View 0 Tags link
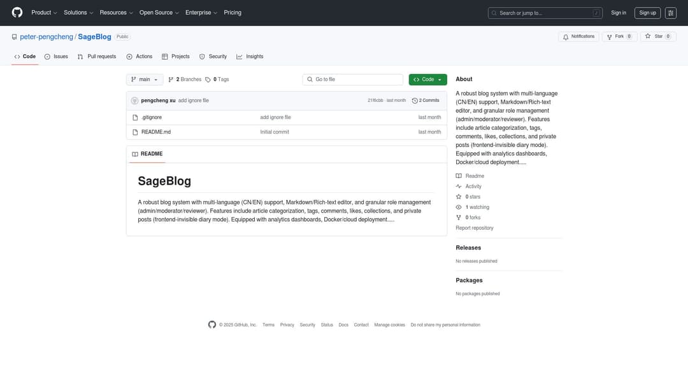688x387 pixels. tap(217, 80)
